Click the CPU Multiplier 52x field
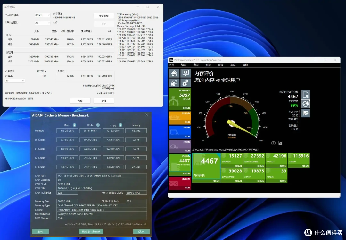Viewport: 346px width, 240px height. tap(67, 193)
